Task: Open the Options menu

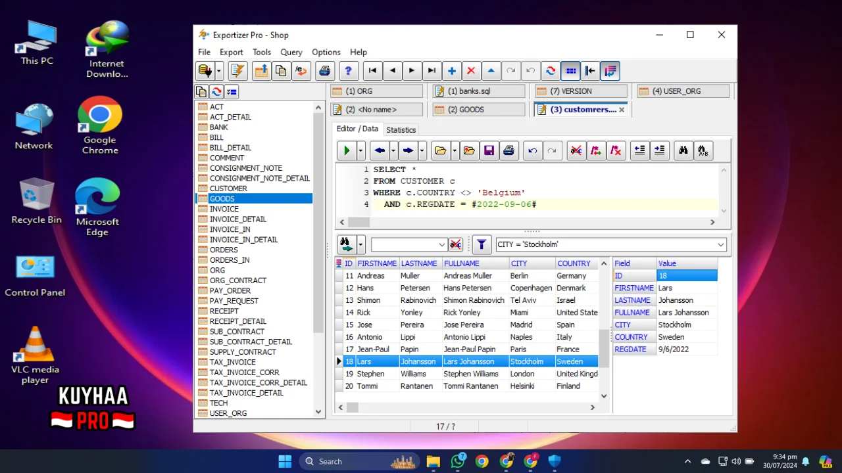Action: 326,52
